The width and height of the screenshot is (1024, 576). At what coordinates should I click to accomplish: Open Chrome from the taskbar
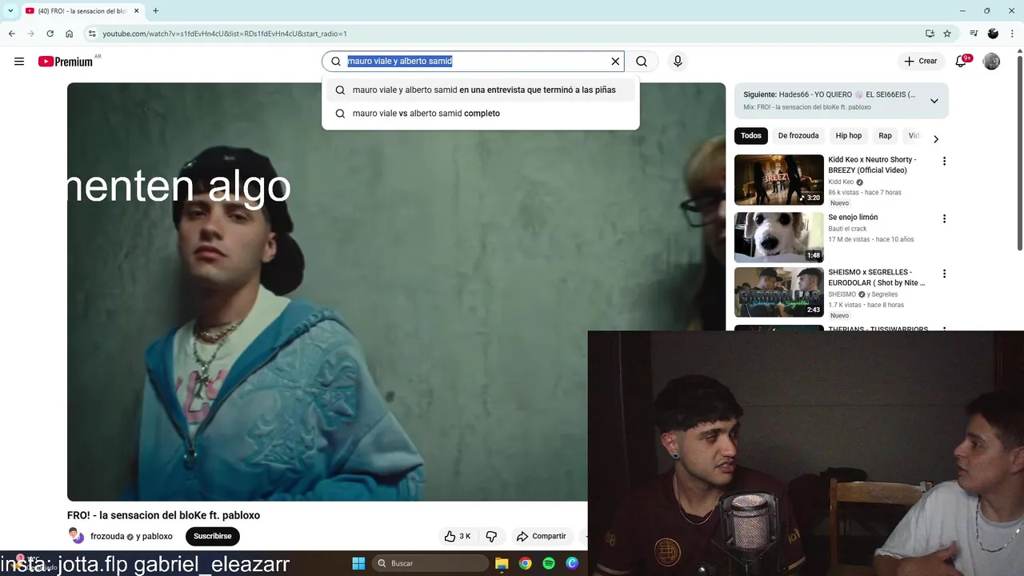(x=525, y=563)
